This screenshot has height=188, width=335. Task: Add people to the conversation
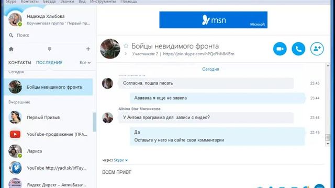click(317, 49)
